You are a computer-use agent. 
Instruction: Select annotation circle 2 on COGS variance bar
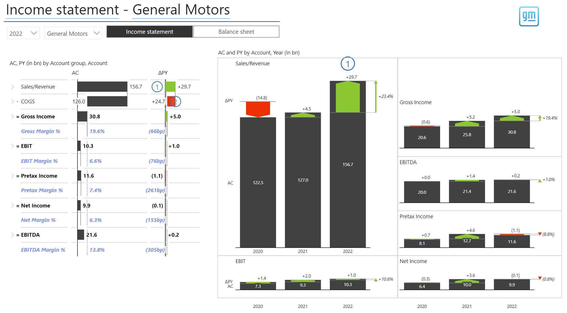point(175,102)
